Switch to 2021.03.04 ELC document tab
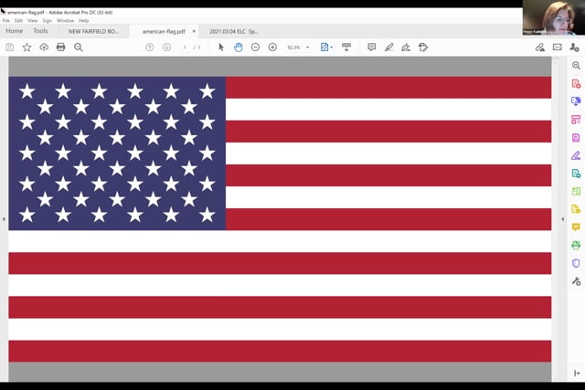The height and width of the screenshot is (390, 585). [234, 31]
